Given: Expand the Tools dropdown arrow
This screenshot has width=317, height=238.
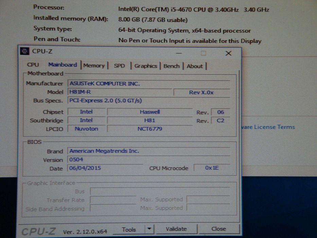Looking at the screenshot, I should click(x=149, y=229).
